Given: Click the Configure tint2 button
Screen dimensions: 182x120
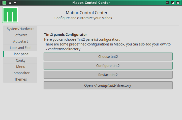Looking at the screenshot, I should tap(108, 66).
